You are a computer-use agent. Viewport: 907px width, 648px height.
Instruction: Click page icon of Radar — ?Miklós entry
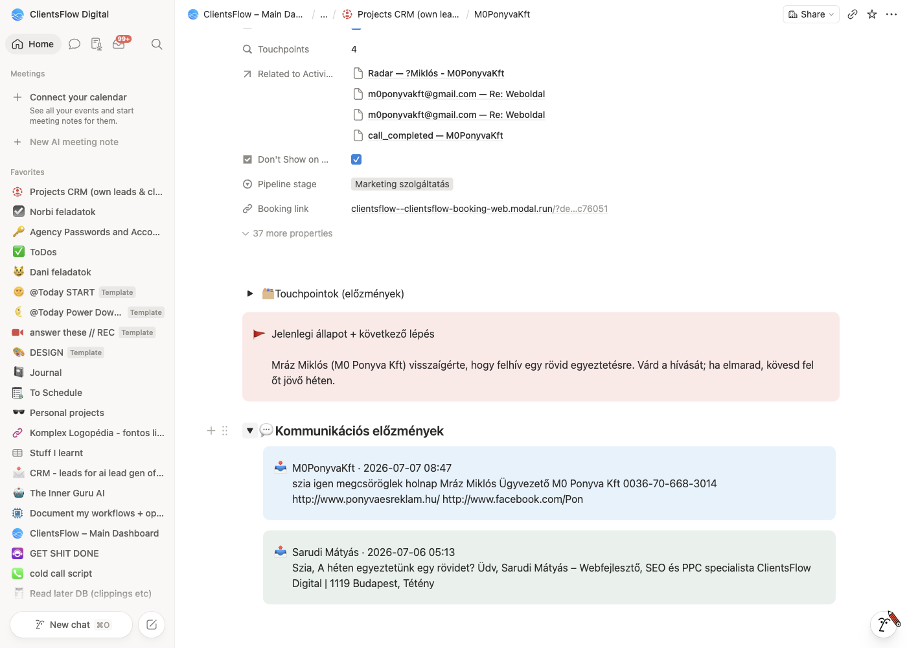(x=358, y=73)
